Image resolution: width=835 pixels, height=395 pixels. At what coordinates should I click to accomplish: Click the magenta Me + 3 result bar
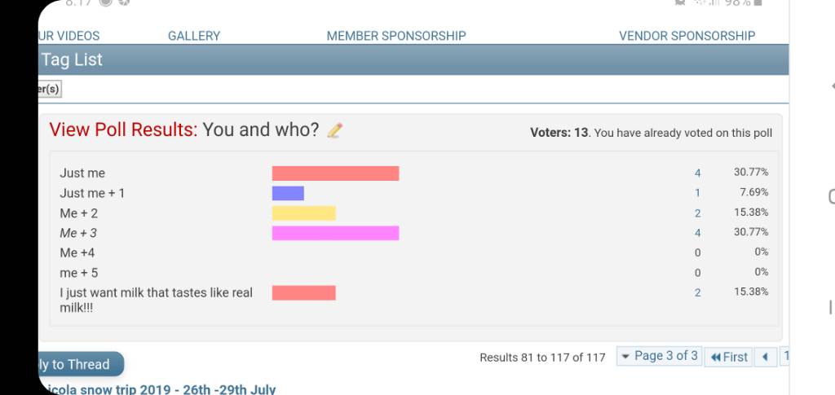click(335, 233)
